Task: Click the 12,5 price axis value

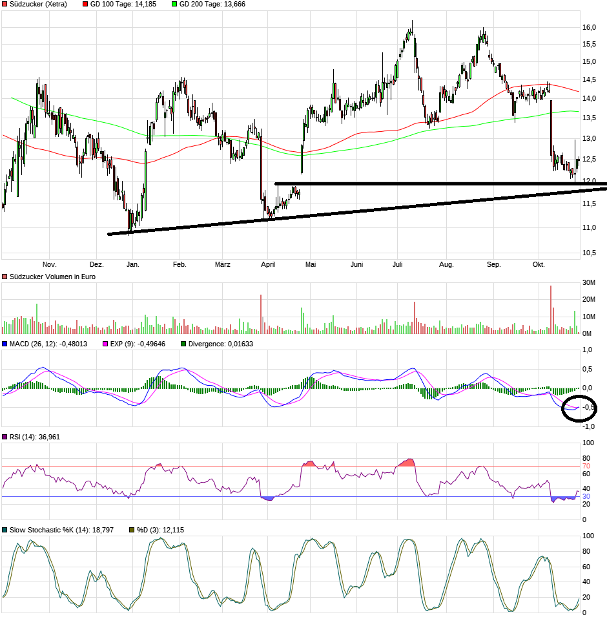Action: [x=589, y=159]
